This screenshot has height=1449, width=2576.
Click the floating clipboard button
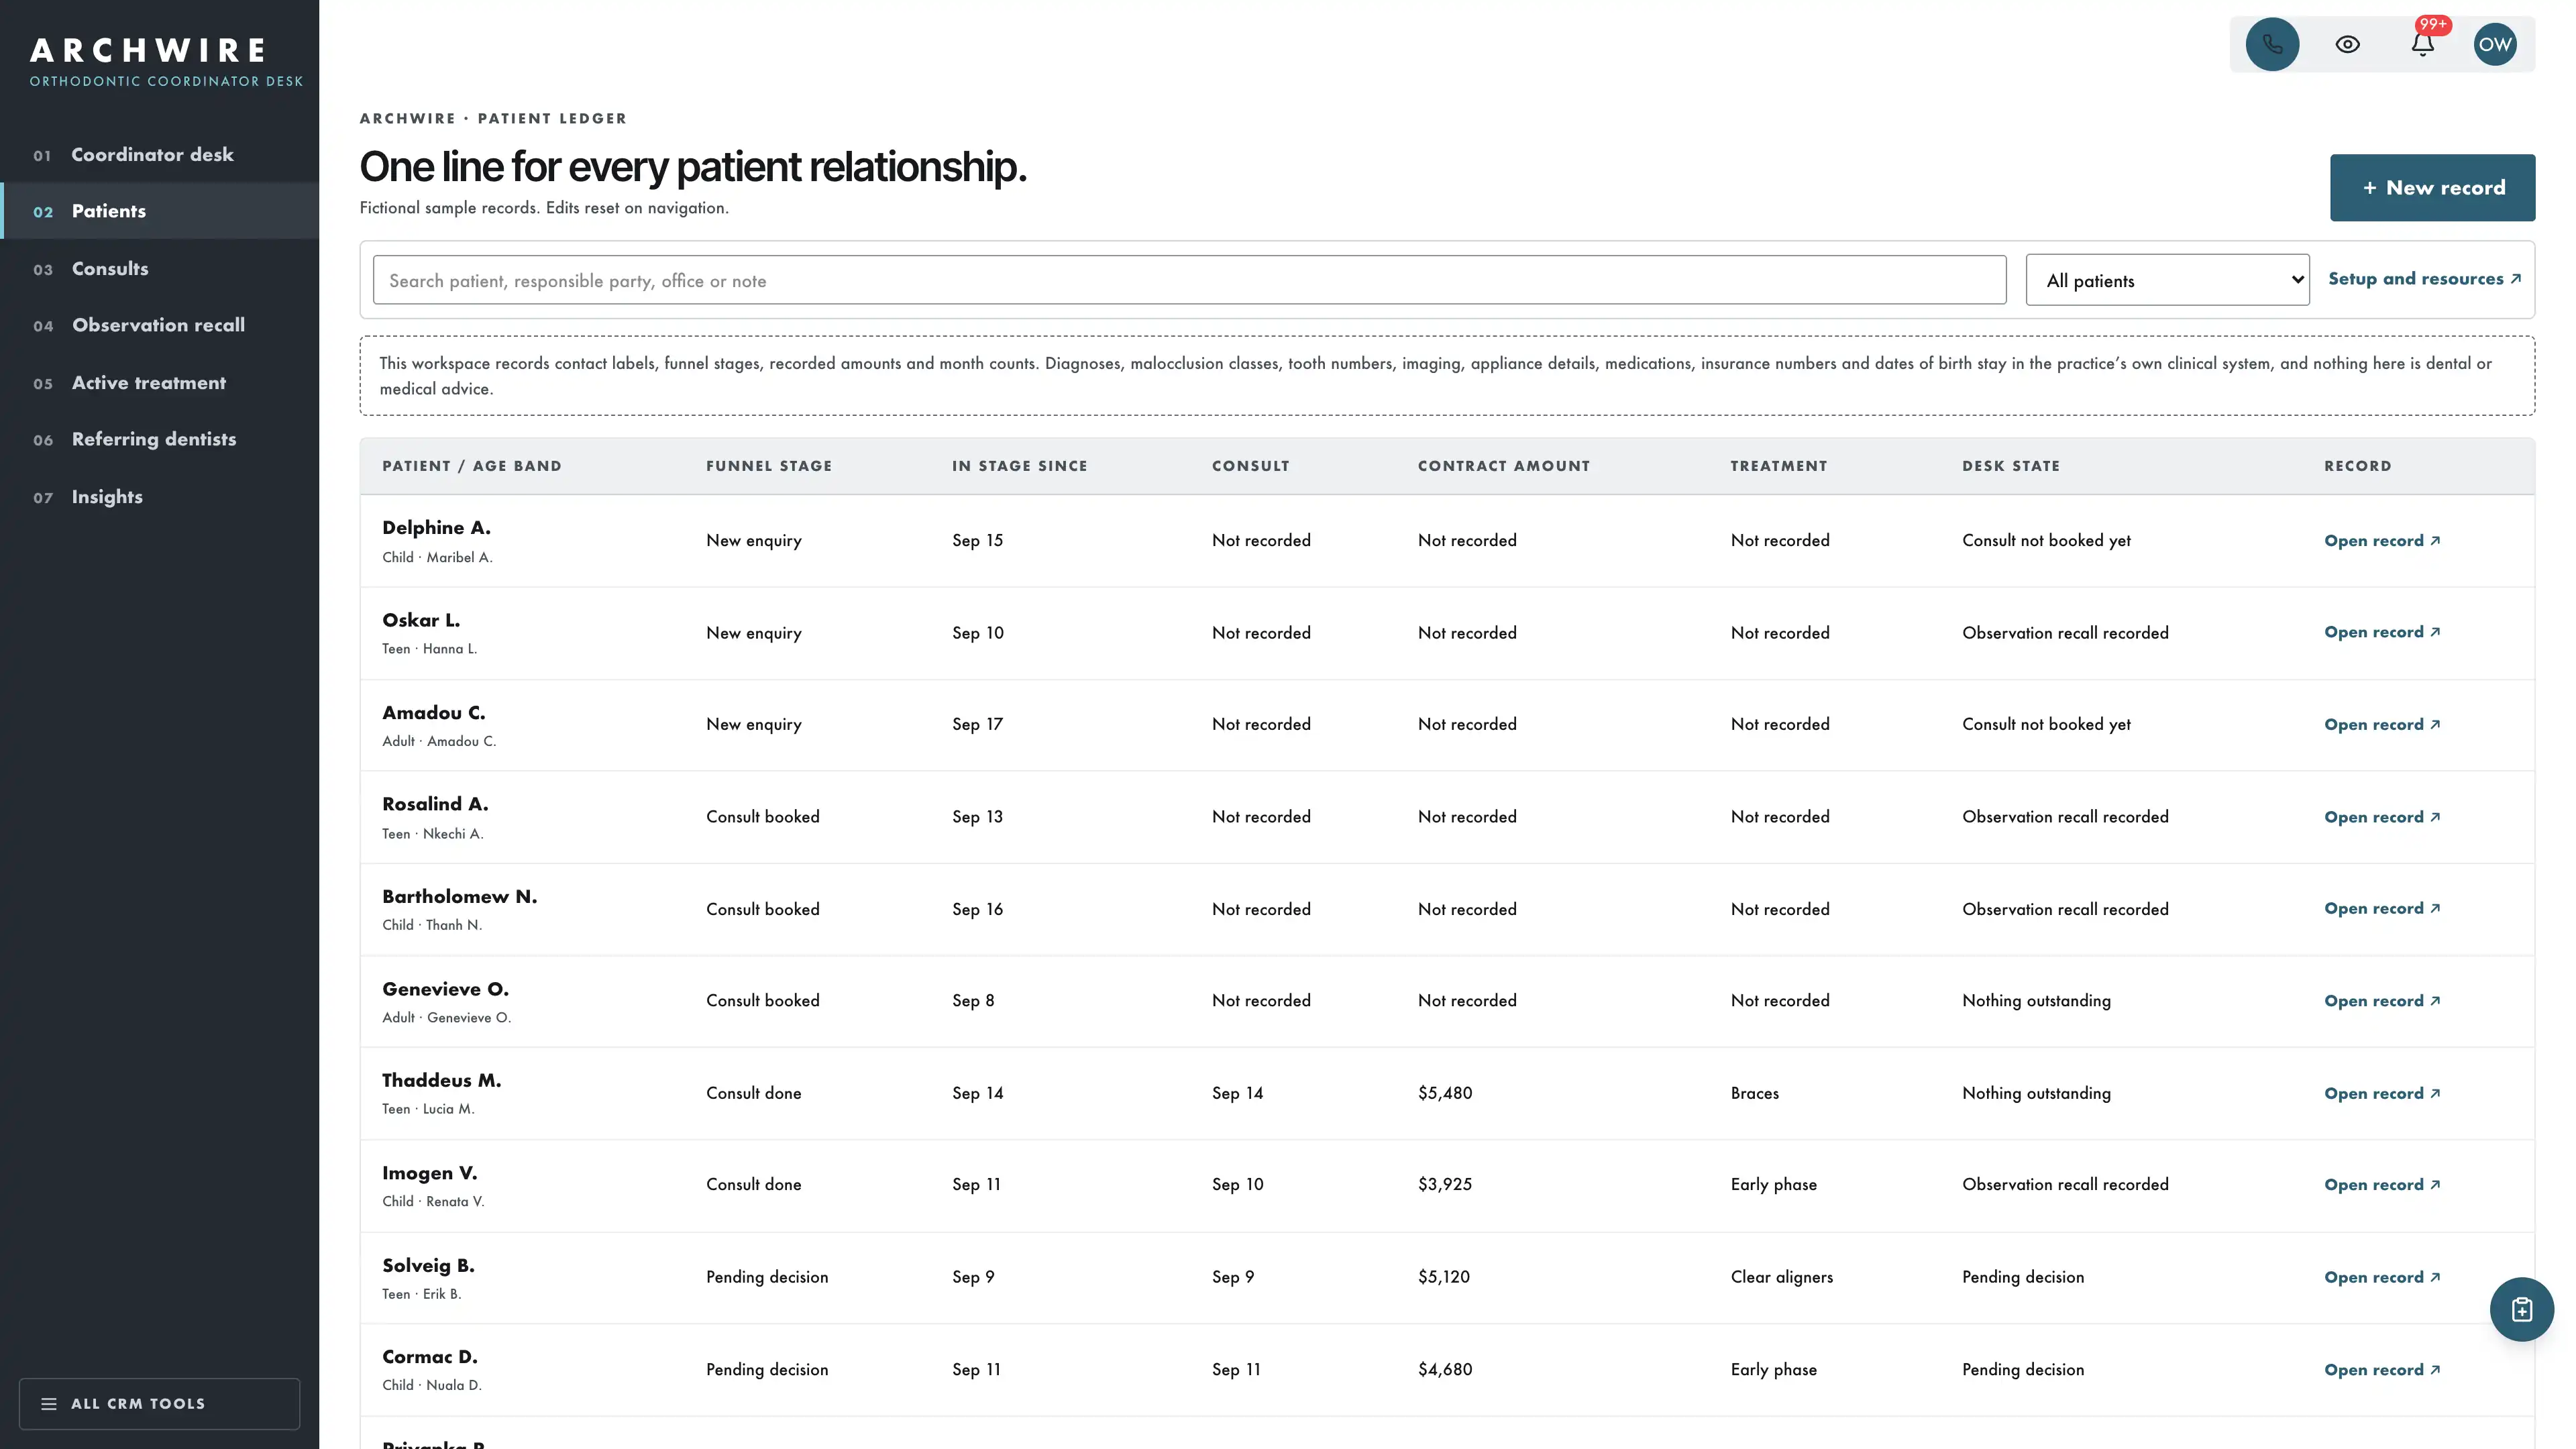[x=2521, y=1309]
